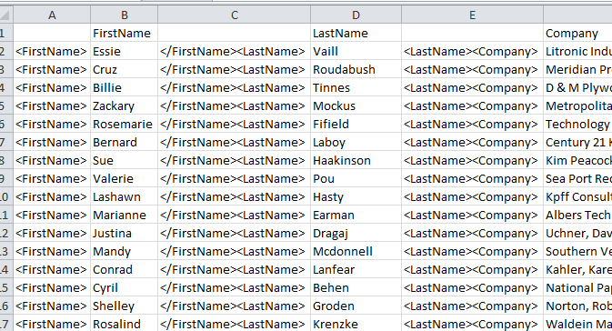The image size is (612, 331).
Task: Select column B header
Action: pos(124,15)
